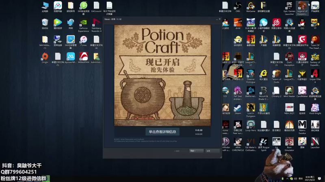Launch Steinberg Nuendo 4 shortcut

[x=96, y=25]
